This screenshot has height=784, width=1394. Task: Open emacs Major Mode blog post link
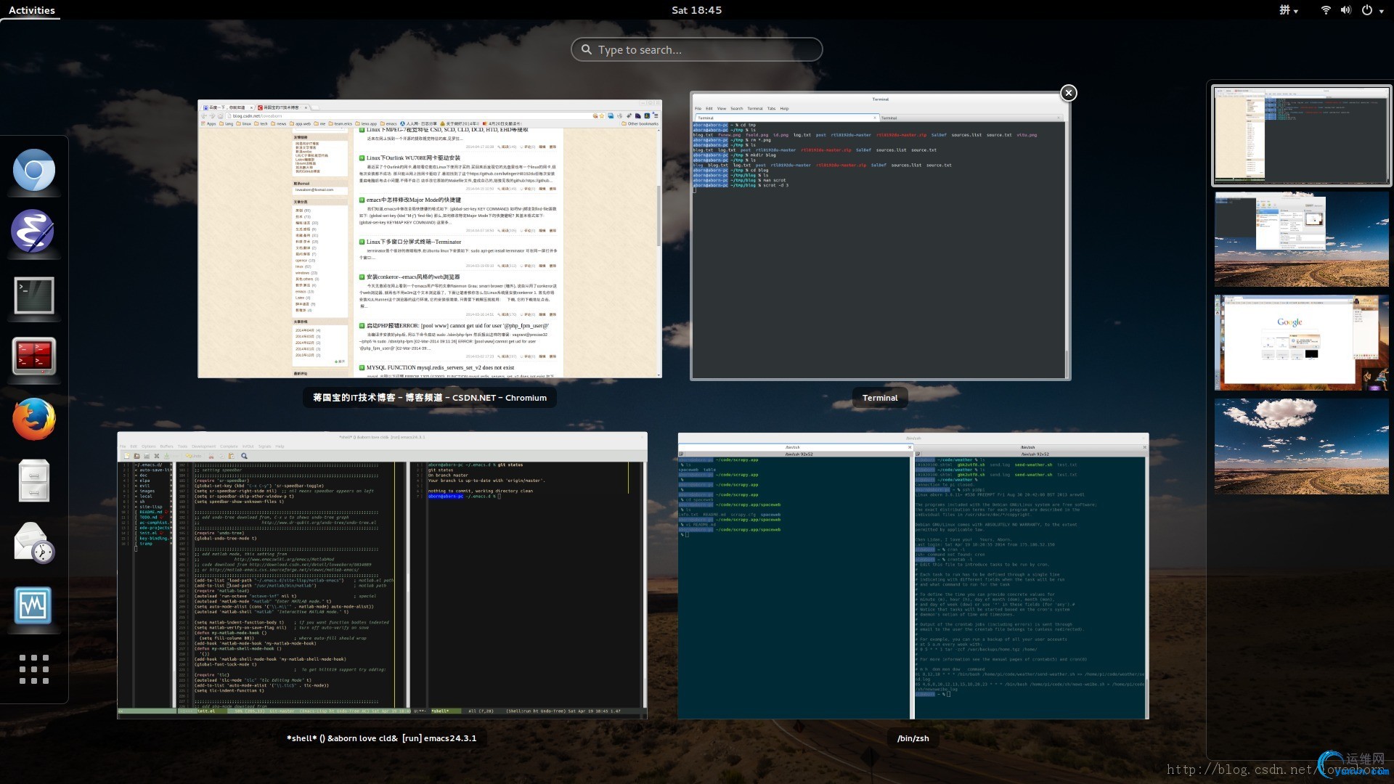tap(413, 200)
